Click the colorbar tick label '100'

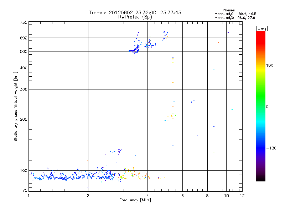270,65
